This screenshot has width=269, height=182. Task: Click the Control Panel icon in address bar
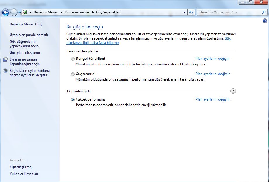click(25, 12)
